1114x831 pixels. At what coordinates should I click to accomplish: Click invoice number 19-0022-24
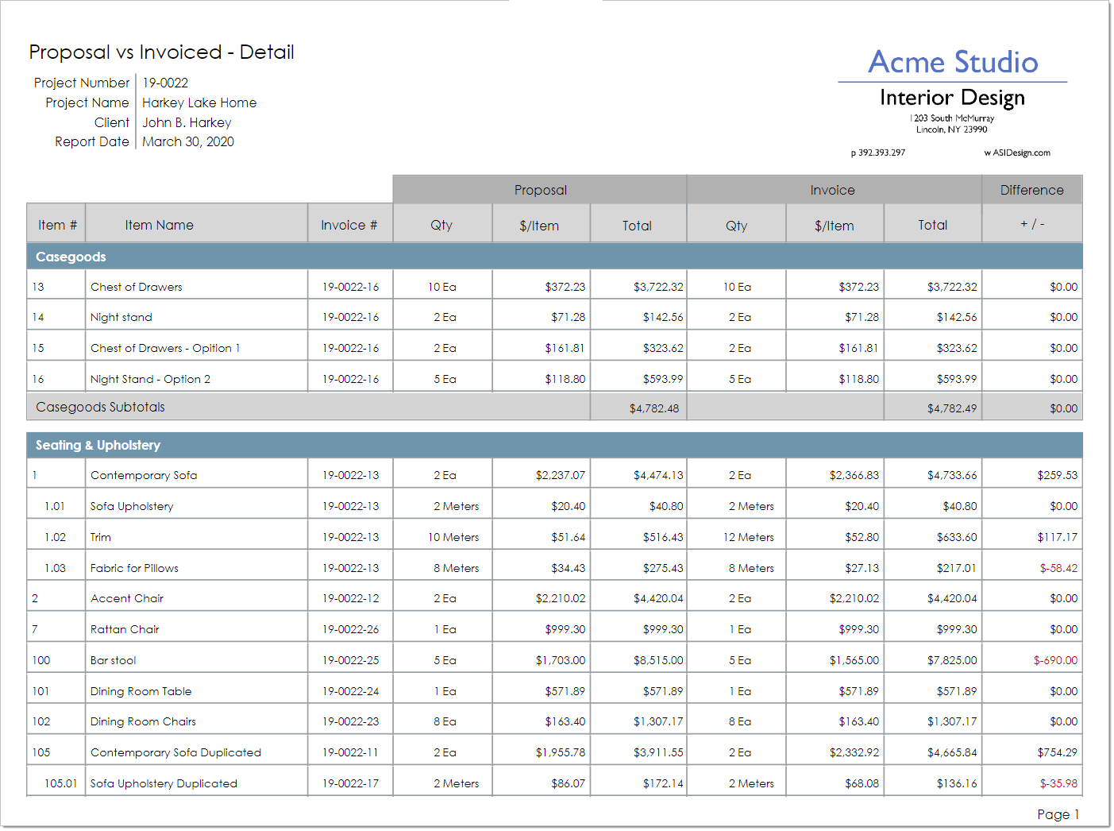(350, 691)
